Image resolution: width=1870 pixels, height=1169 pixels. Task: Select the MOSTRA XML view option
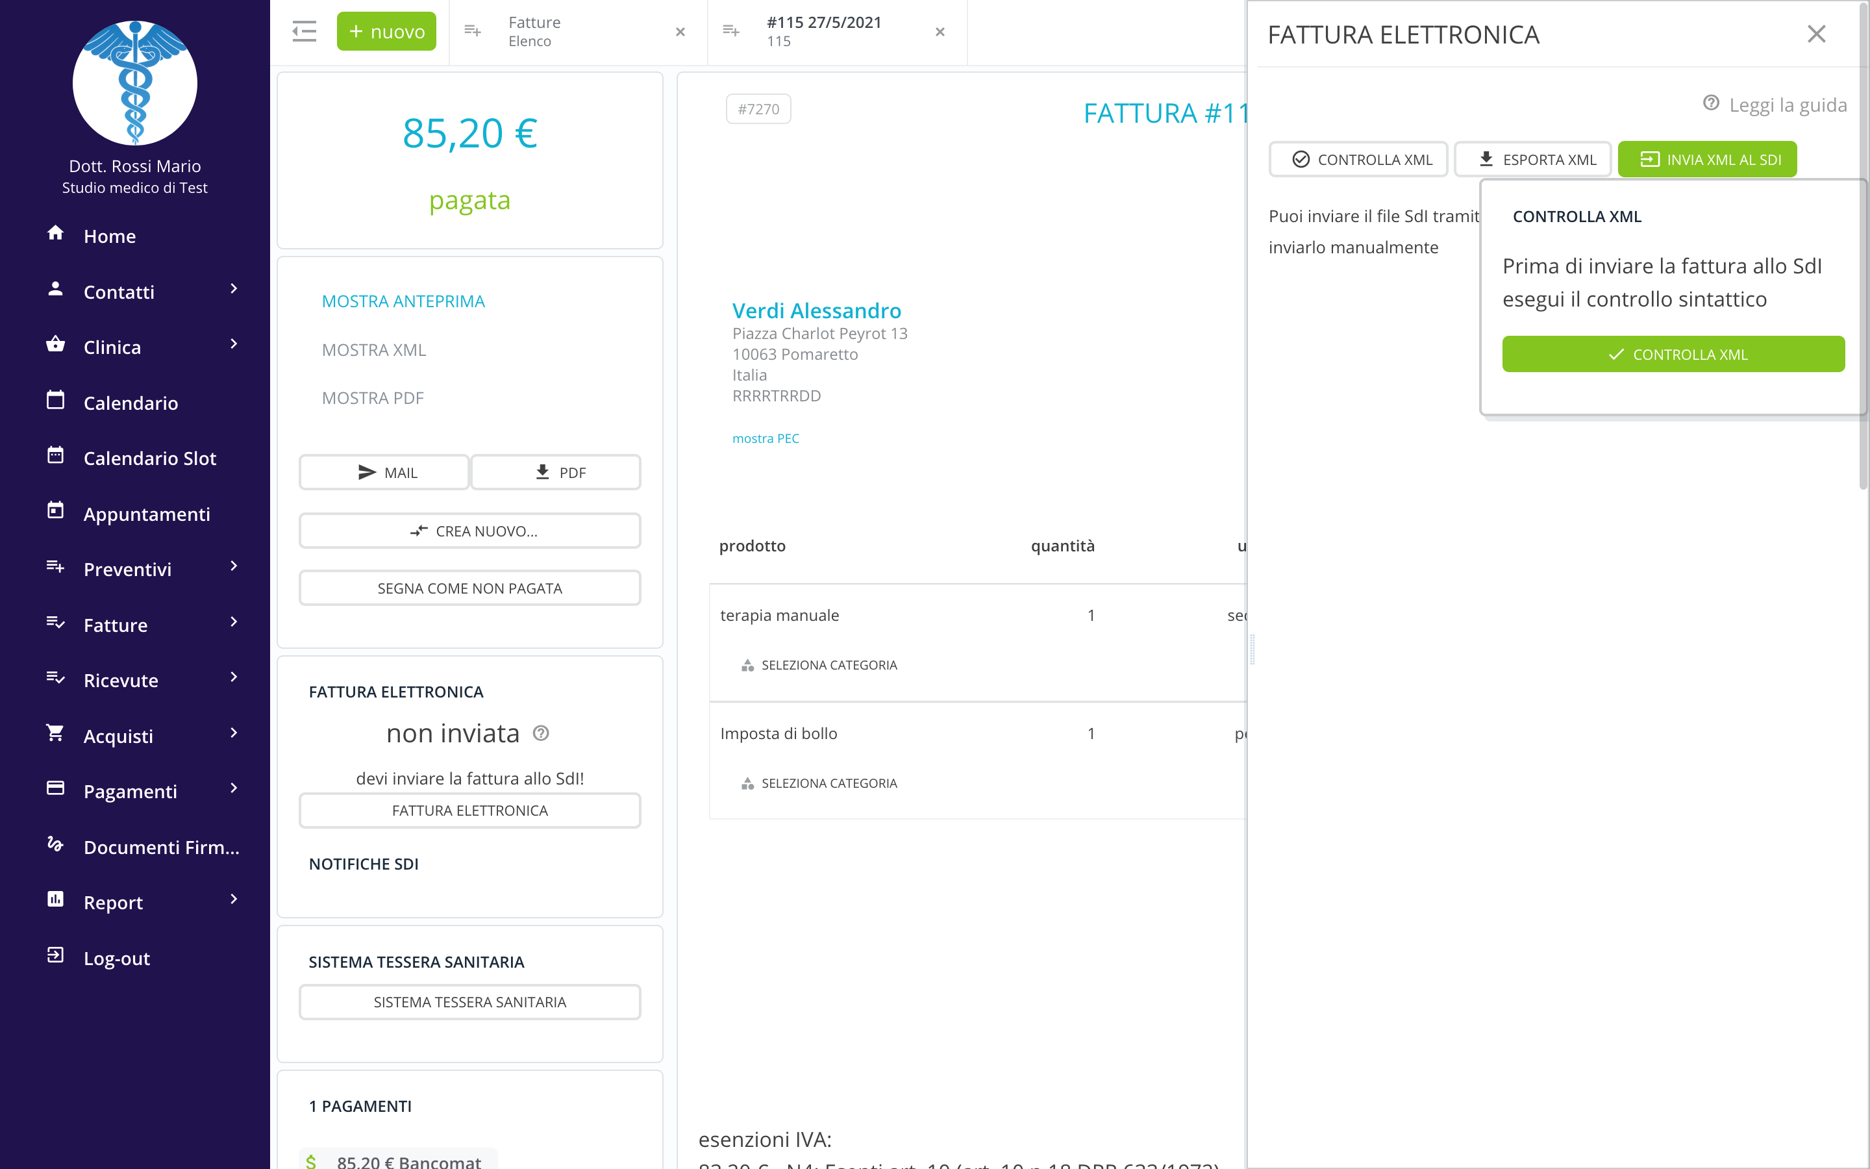click(374, 350)
